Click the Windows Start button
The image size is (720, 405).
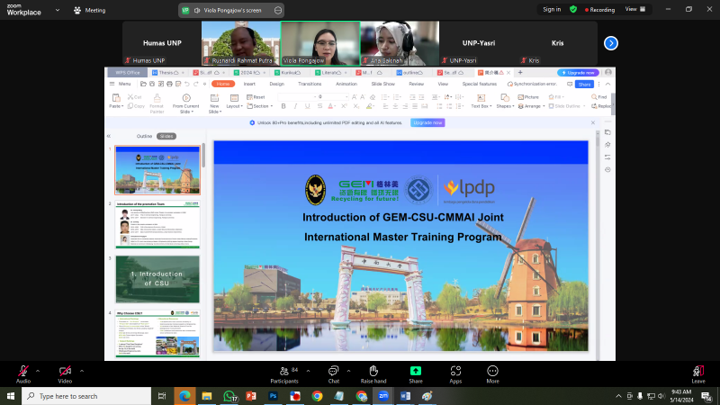coord(11,396)
